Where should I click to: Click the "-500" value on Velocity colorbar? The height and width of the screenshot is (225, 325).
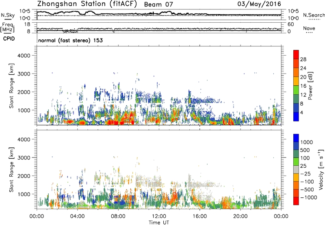(307, 190)
